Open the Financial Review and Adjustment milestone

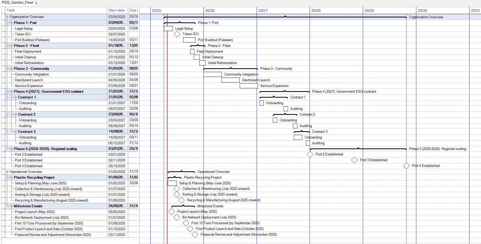point(195,235)
